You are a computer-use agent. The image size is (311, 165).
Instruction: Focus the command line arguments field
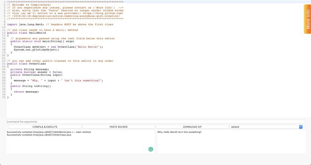click(x=156, y=122)
